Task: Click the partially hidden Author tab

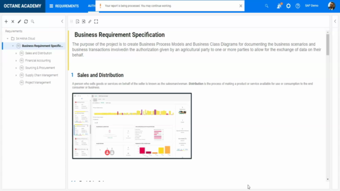Action: [91, 6]
